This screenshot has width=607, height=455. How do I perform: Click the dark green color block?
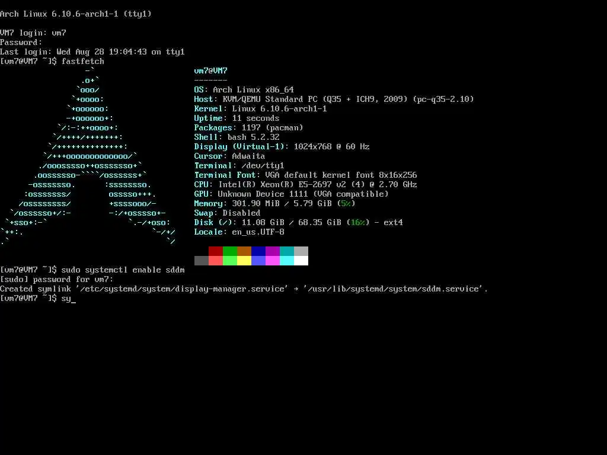click(x=230, y=251)
